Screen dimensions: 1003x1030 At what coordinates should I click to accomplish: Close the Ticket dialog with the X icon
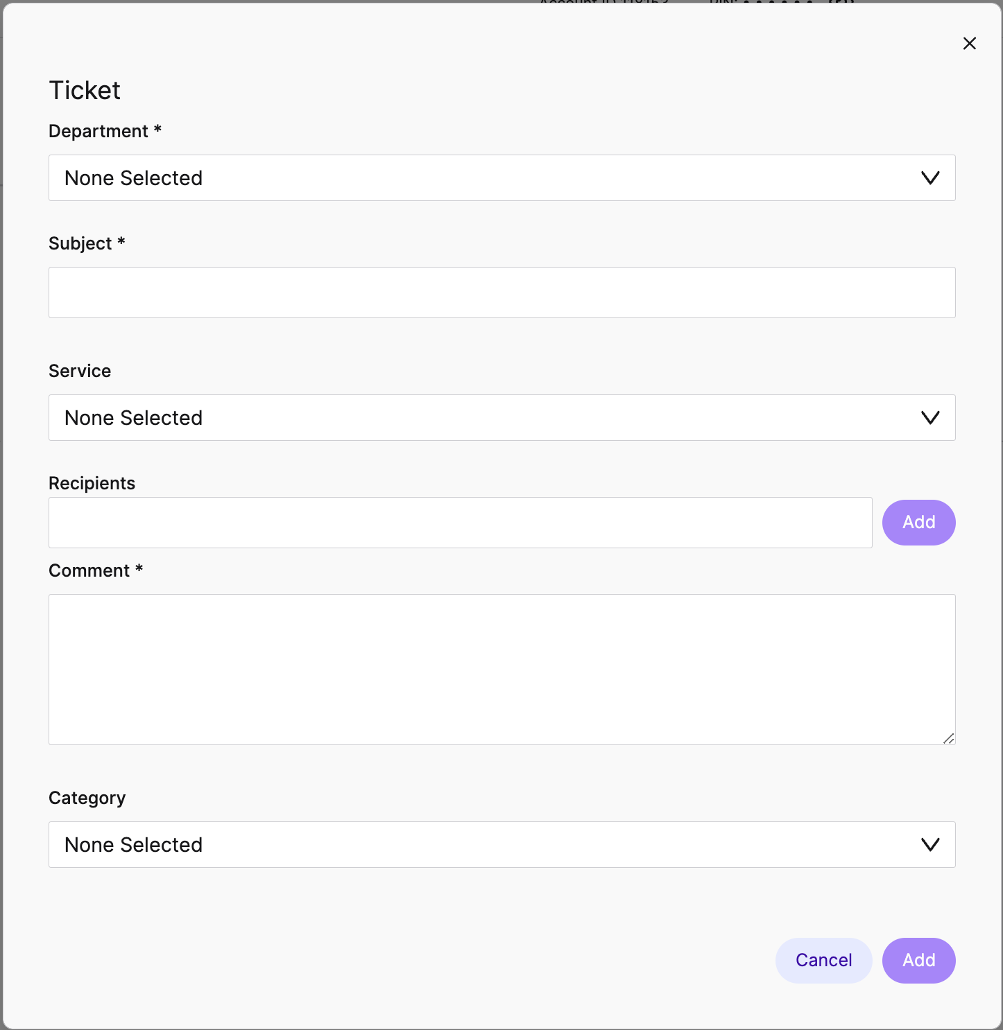coord(969,43)
